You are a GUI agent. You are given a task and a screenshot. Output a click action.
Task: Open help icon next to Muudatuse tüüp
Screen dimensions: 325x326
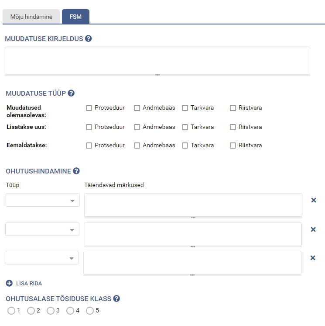[x=71, y=93]
